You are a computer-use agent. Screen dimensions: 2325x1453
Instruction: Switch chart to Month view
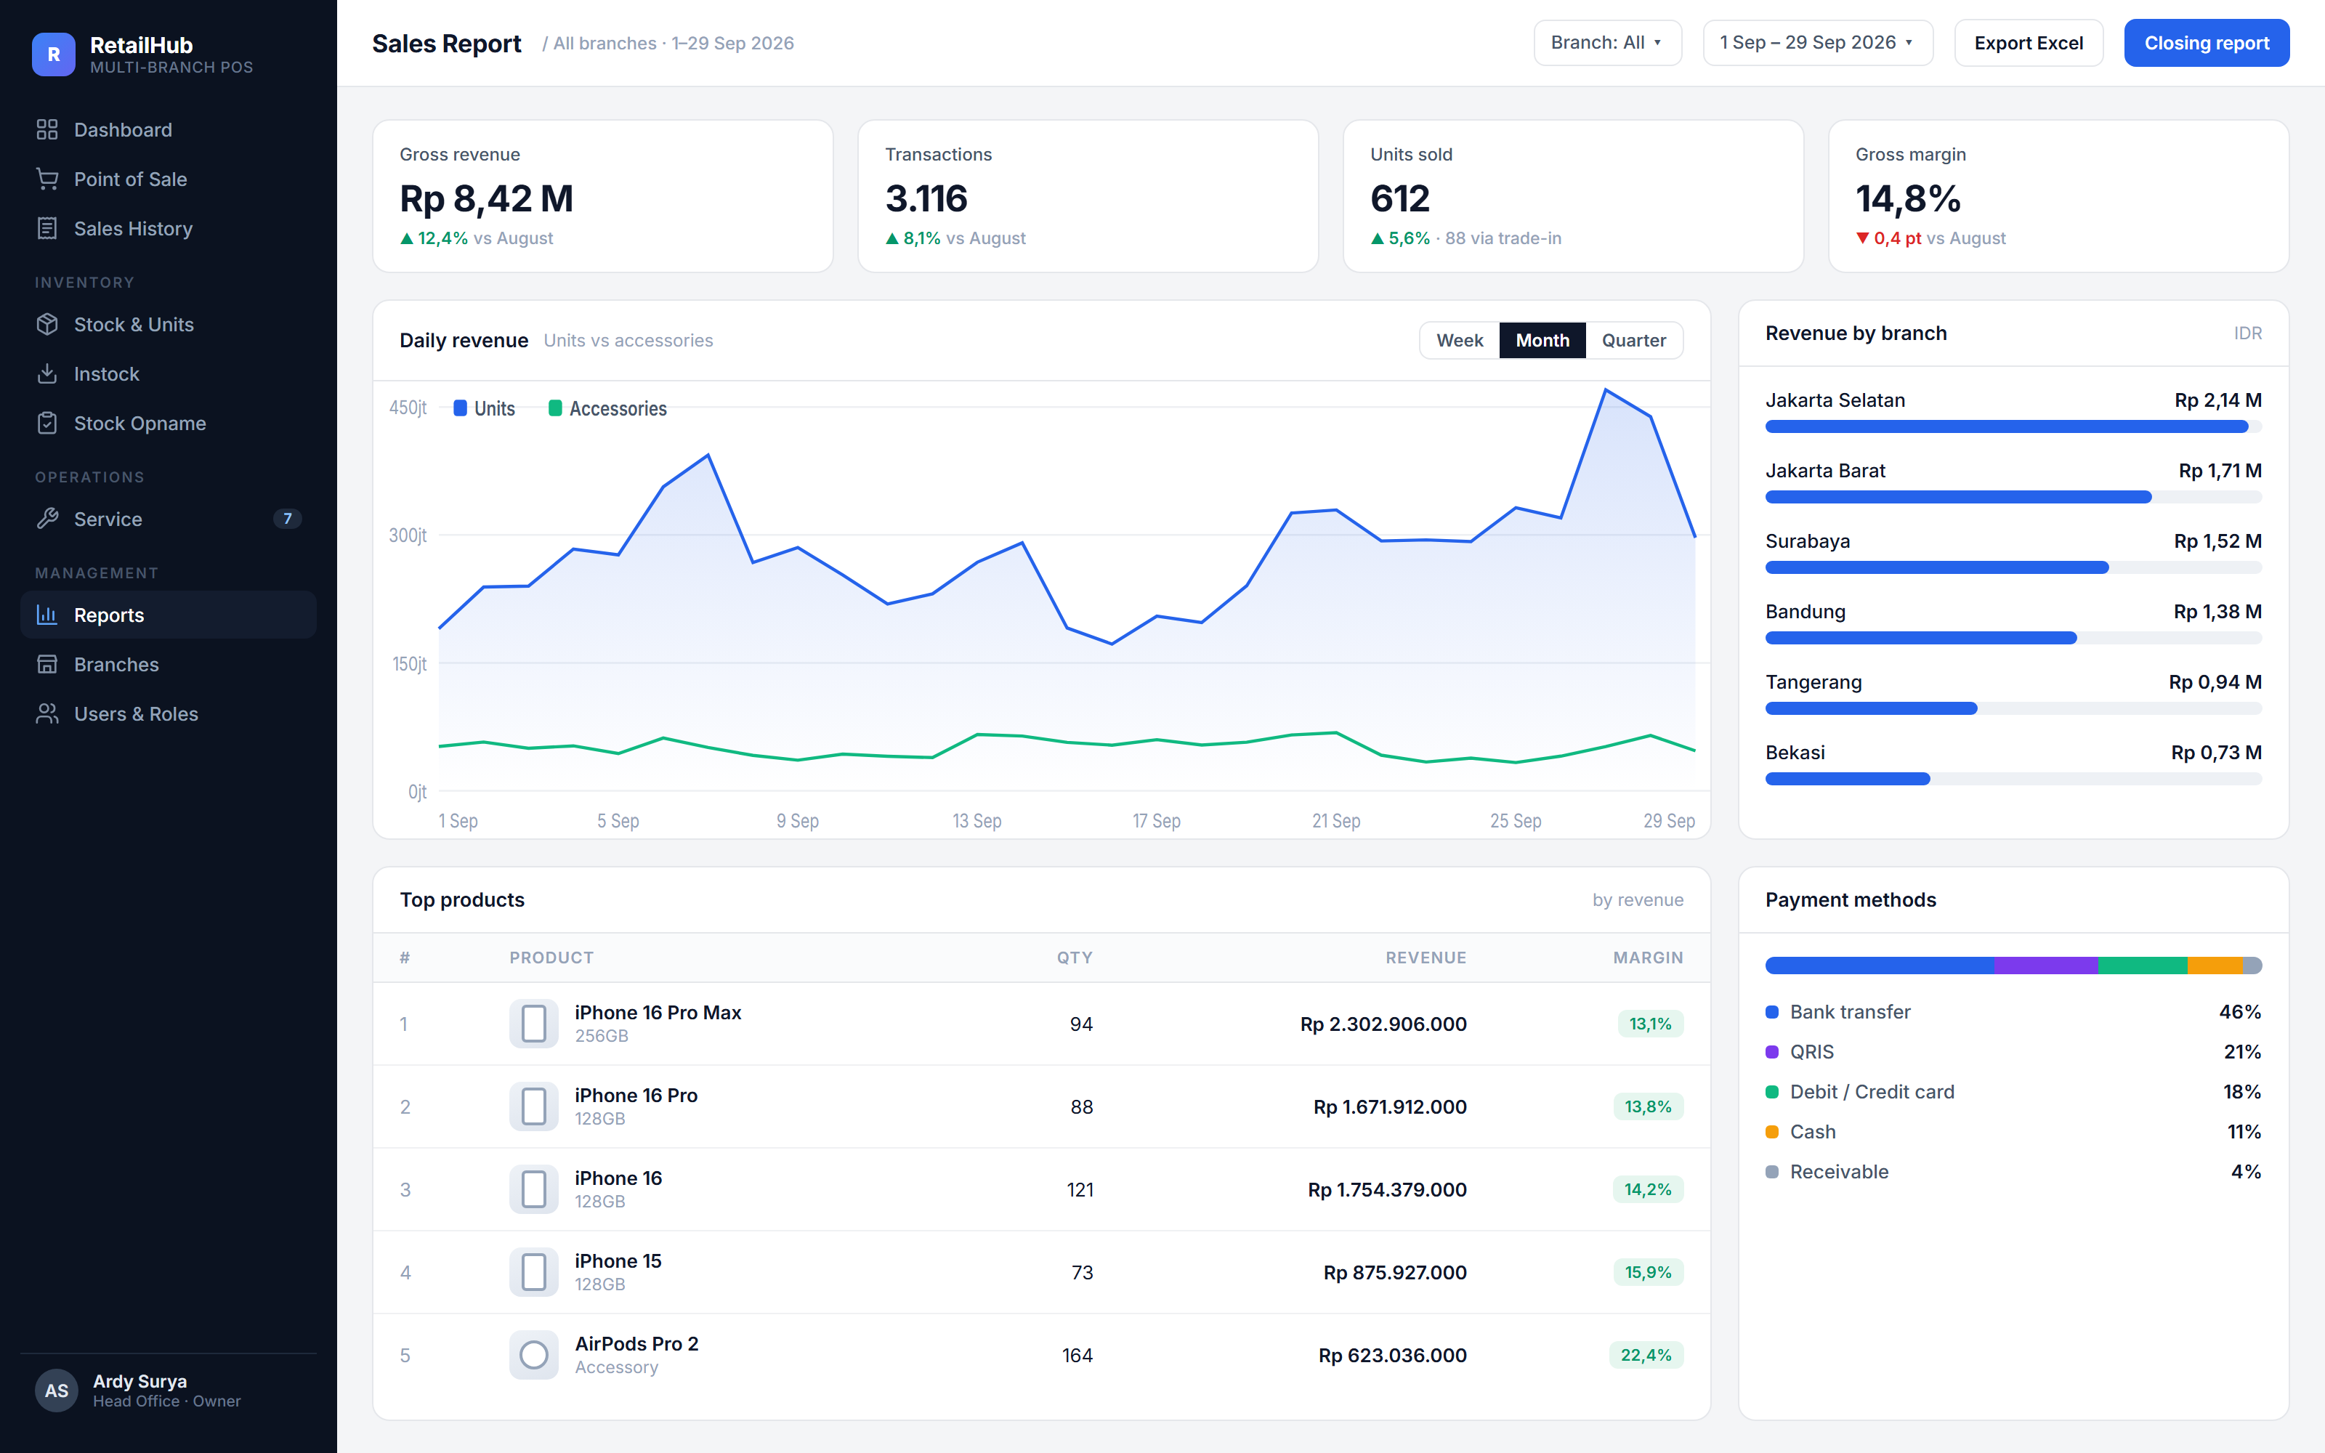click(1542, 340)
